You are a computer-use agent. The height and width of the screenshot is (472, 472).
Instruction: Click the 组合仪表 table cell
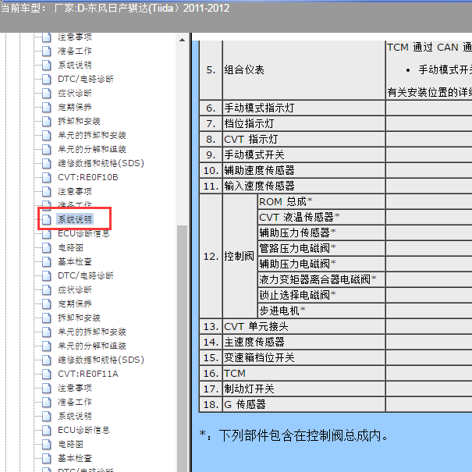coord(304,70)
